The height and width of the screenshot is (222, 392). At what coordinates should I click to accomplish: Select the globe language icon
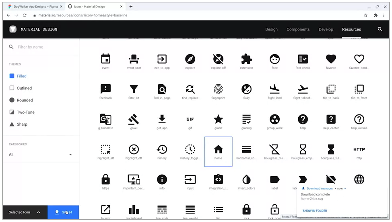359,179
